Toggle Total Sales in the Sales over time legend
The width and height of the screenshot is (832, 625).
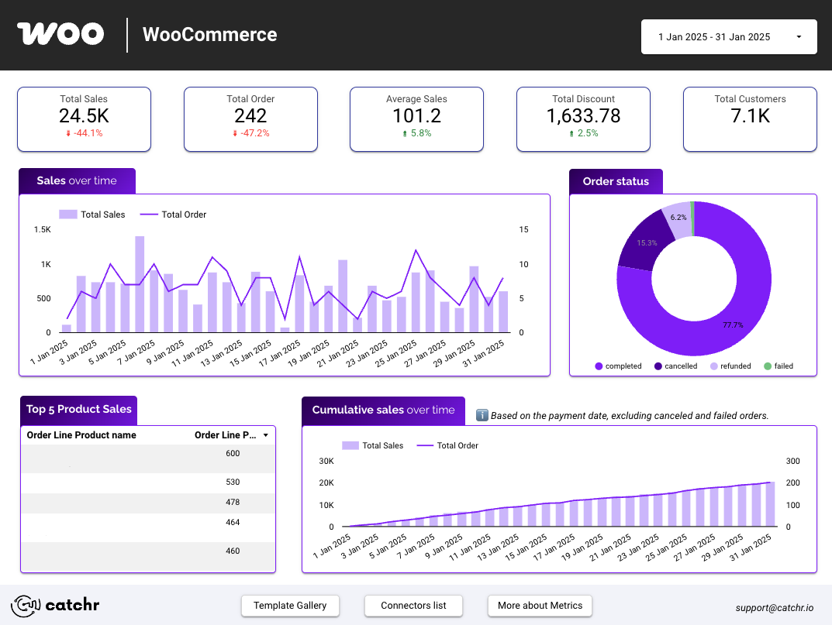click(93, 215)
